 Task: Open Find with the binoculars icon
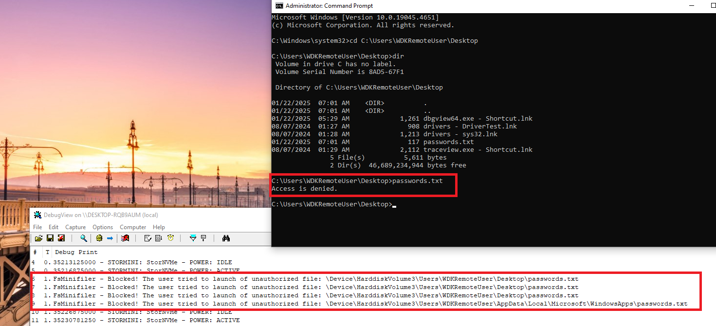click(226, 238)
